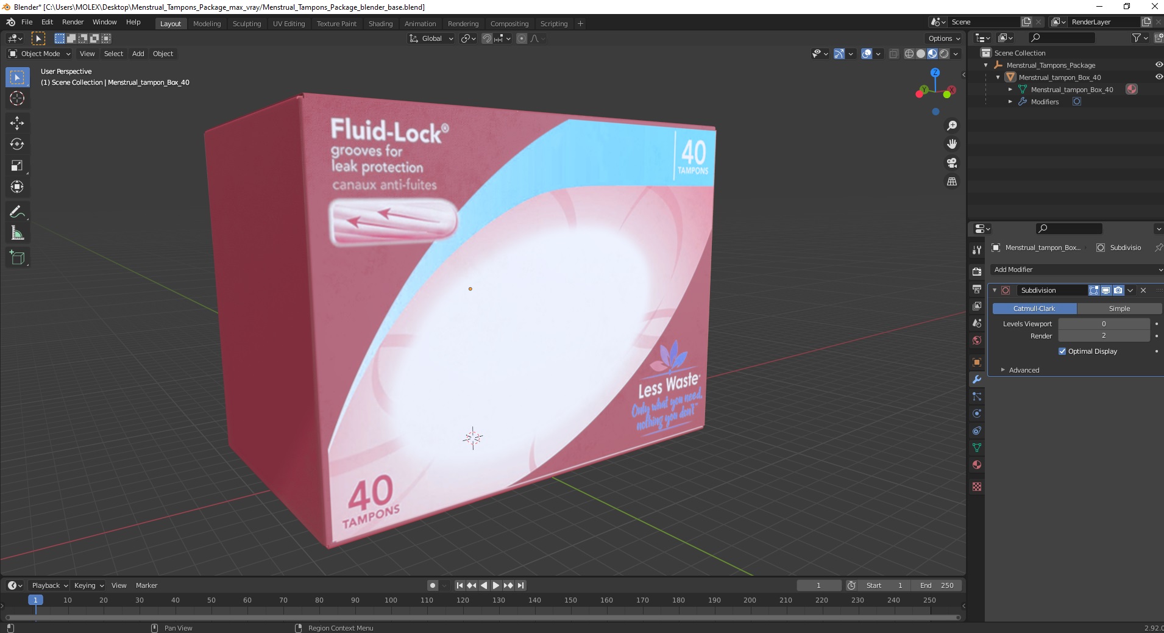The height and width of the screenshot is (633, 1164).
Task: Remove the Subdivision modifier
Action: (1143, 290)
